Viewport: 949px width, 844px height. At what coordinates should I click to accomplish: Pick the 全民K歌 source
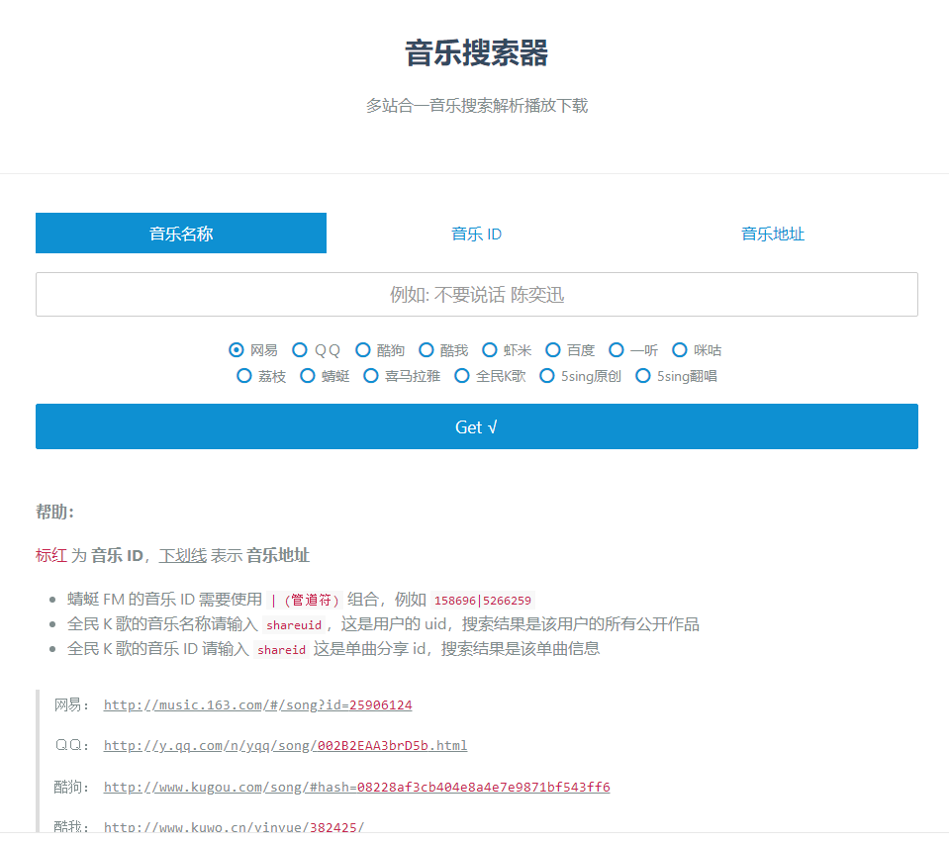pyautogui.click(x=462, y=376)
